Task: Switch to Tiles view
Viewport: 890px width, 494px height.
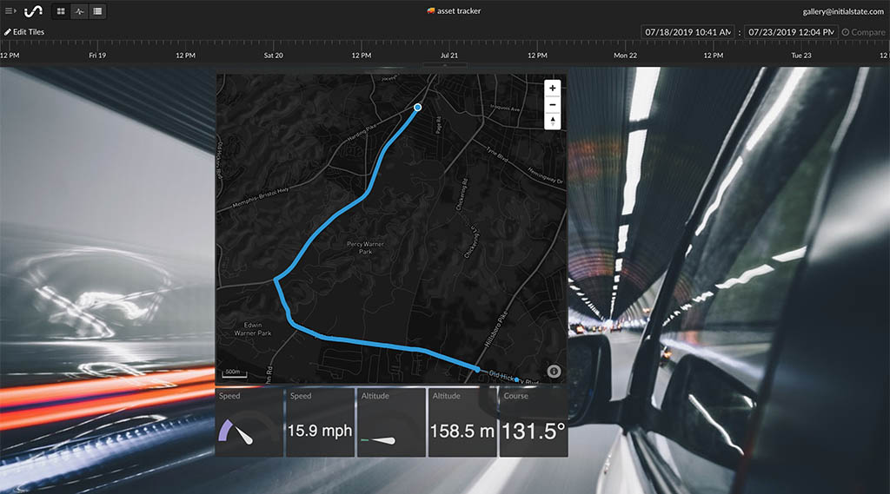Action: [x=60, y=11]
